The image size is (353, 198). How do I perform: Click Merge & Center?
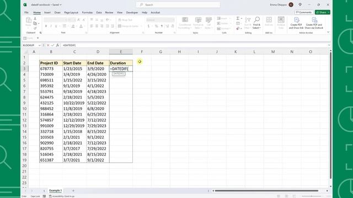pyautogui.click(x=129, y=26)
